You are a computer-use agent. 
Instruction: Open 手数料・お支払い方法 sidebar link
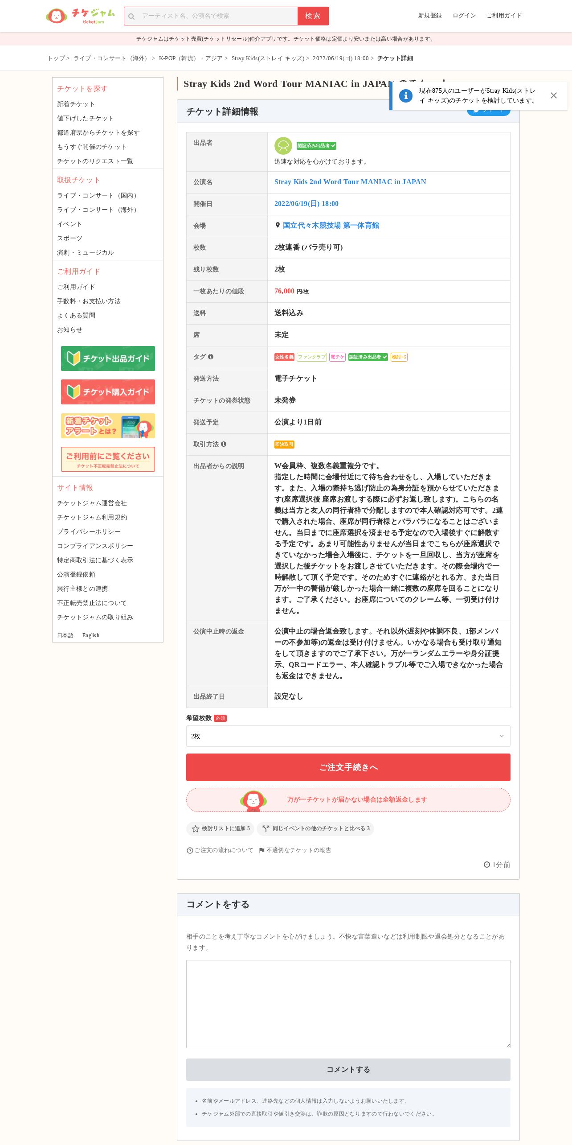(x=89, y=301)
